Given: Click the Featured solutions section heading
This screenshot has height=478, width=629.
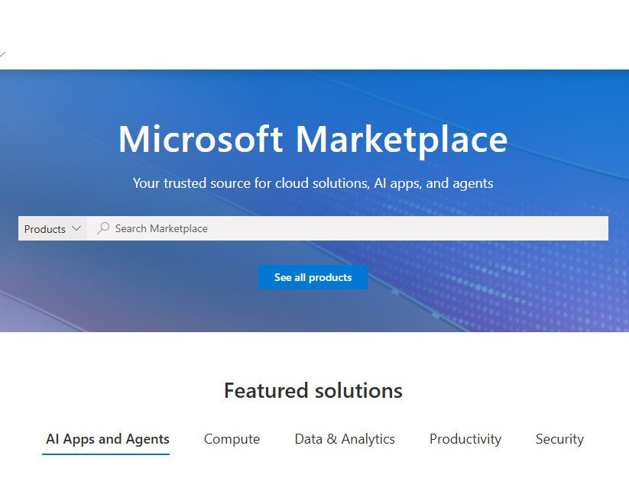Looking at the screenshot, I should [313, 390].
